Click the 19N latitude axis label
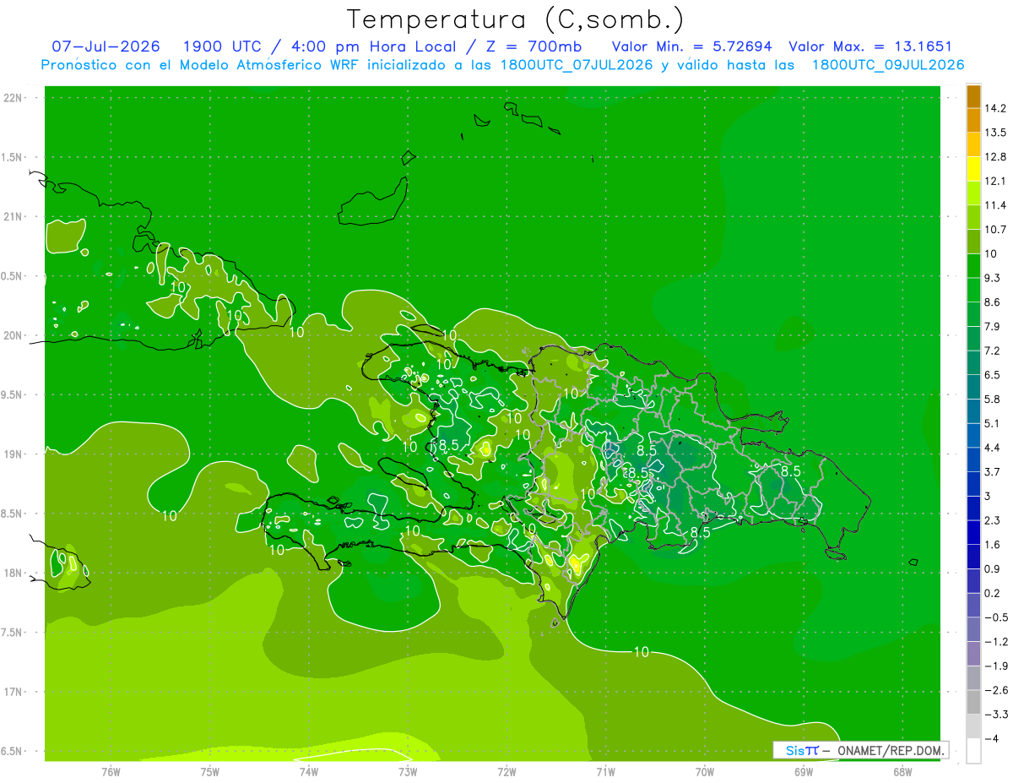 click(x=14, y=454)
